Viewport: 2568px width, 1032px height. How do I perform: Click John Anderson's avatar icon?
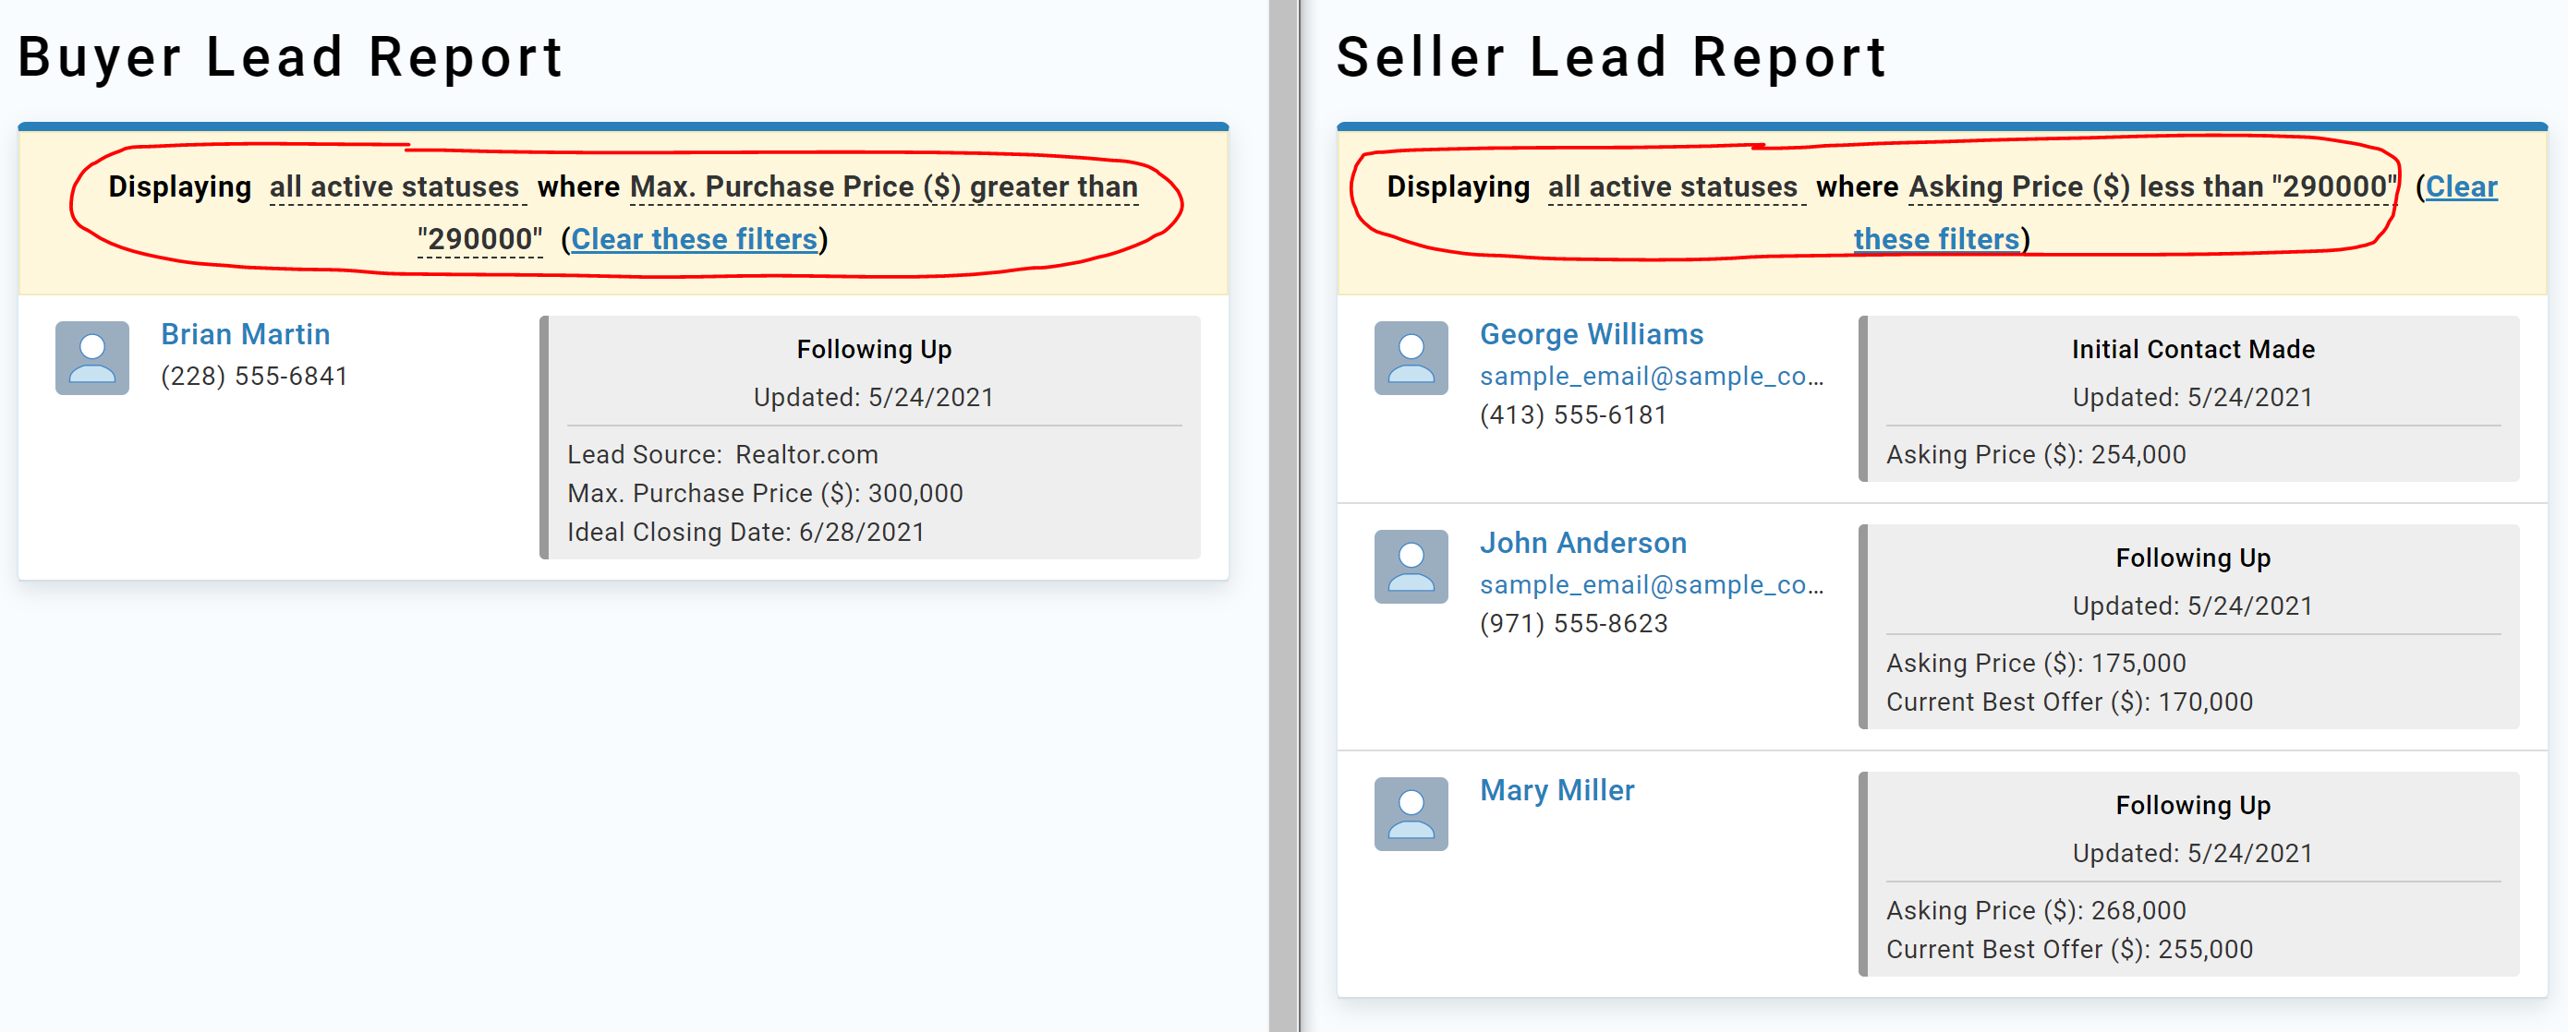pos(1411,566)
